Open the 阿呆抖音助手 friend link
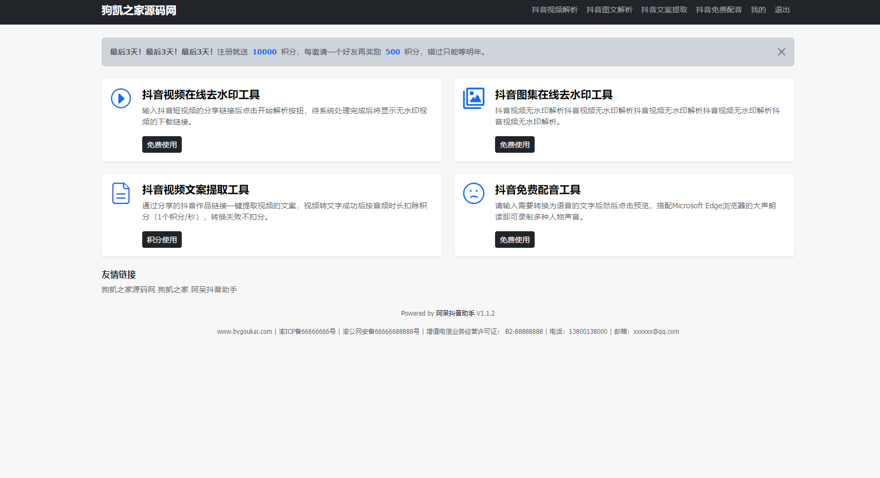 pos(214,289)
